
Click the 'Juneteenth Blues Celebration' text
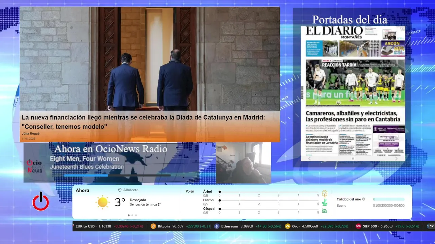[x=87, y=167]
